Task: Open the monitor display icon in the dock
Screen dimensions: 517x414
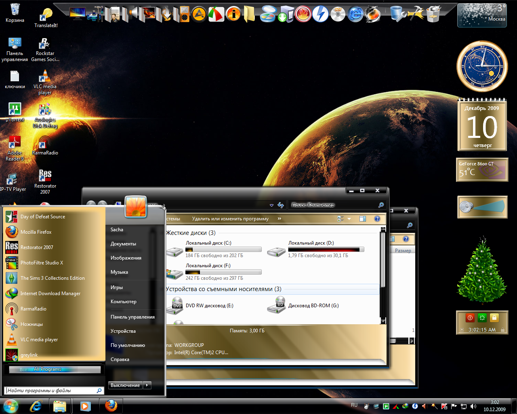Action: tap(77, 13)
